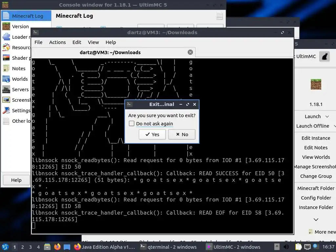
Task: Open Config Folder from UltimMC panel
Action: (x=316, y=198)
